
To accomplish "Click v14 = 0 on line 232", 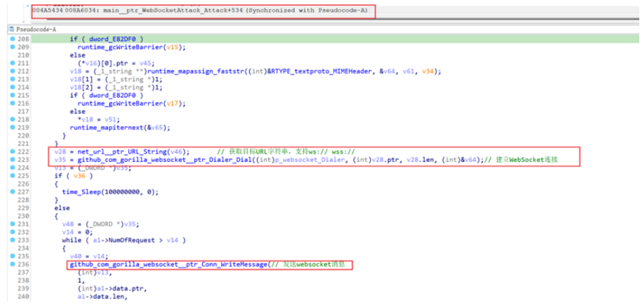I will point(77,232).
